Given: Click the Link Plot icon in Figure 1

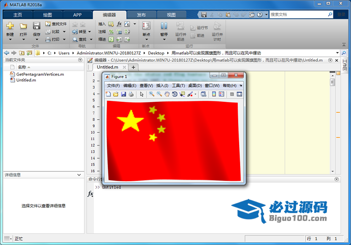Looking at the screenshot, I should click(203, 94).
